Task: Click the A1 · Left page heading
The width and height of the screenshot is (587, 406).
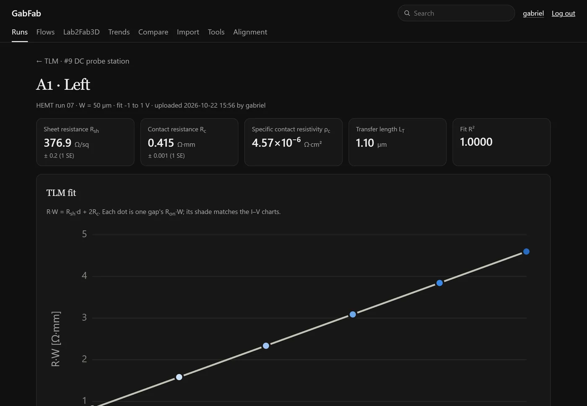Action: click(x=63, y=85)
